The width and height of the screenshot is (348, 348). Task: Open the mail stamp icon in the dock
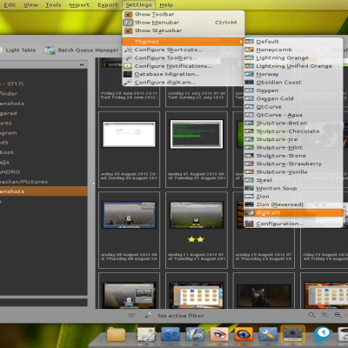tap(146, 334)
